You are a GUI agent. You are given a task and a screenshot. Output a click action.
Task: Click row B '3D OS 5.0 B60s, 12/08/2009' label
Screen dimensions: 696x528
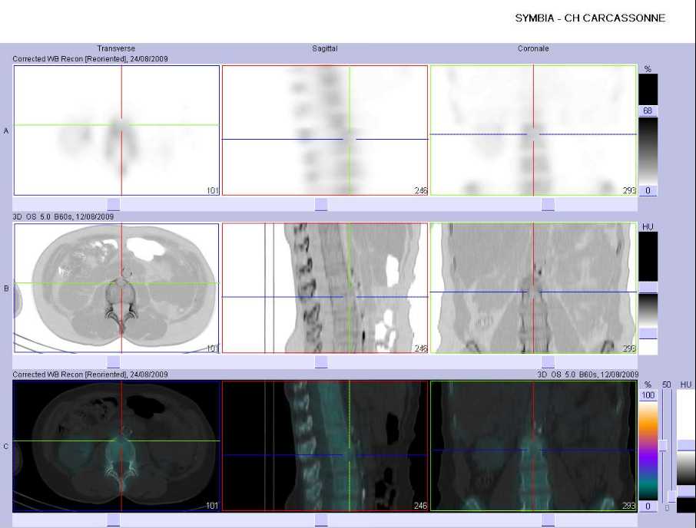tap(63, 216)
